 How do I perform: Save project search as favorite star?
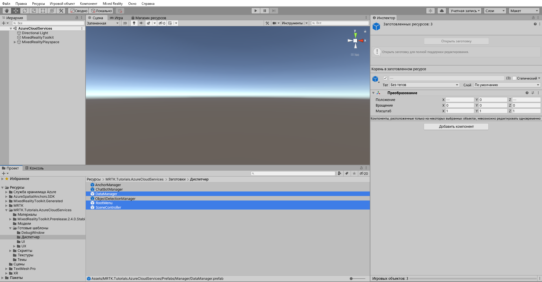pyautogui.click(x=354, y=173)
